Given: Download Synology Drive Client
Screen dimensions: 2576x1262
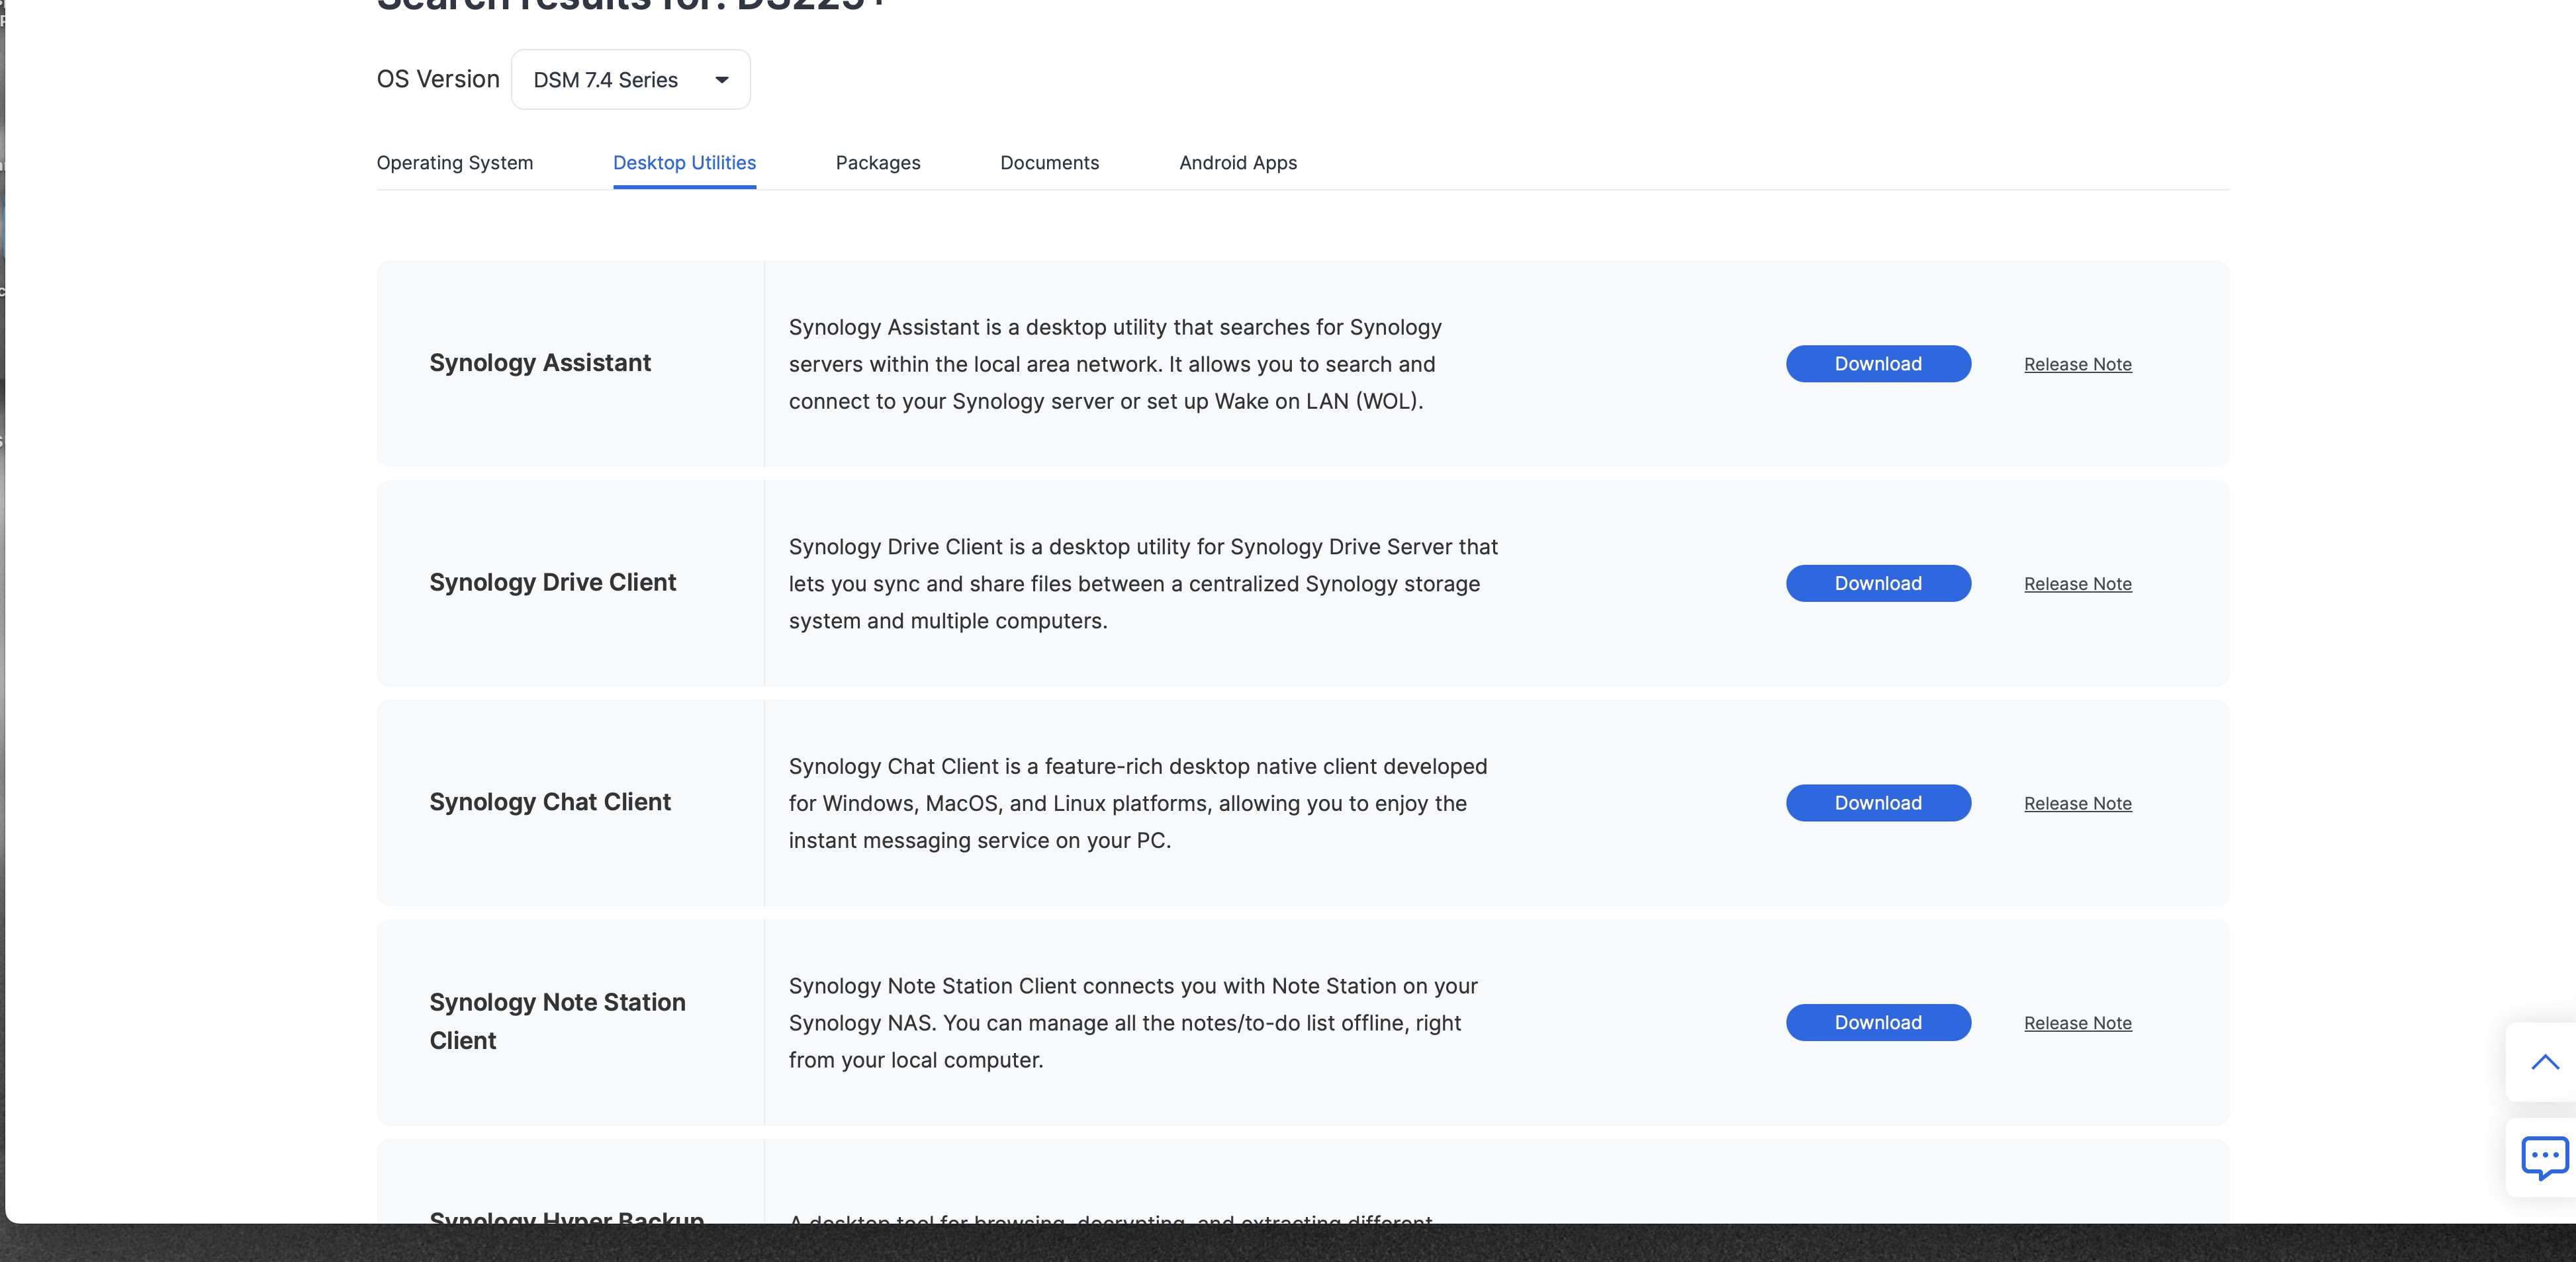Looking at the screenshot, I should coord(1879,583).
